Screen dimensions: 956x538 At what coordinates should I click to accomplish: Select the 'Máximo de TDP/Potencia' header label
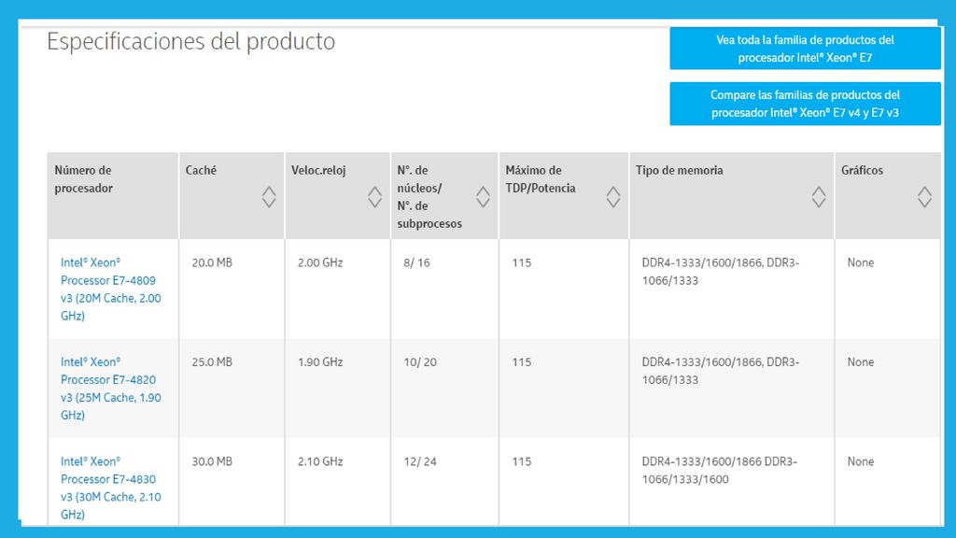[x=541, y=179]
